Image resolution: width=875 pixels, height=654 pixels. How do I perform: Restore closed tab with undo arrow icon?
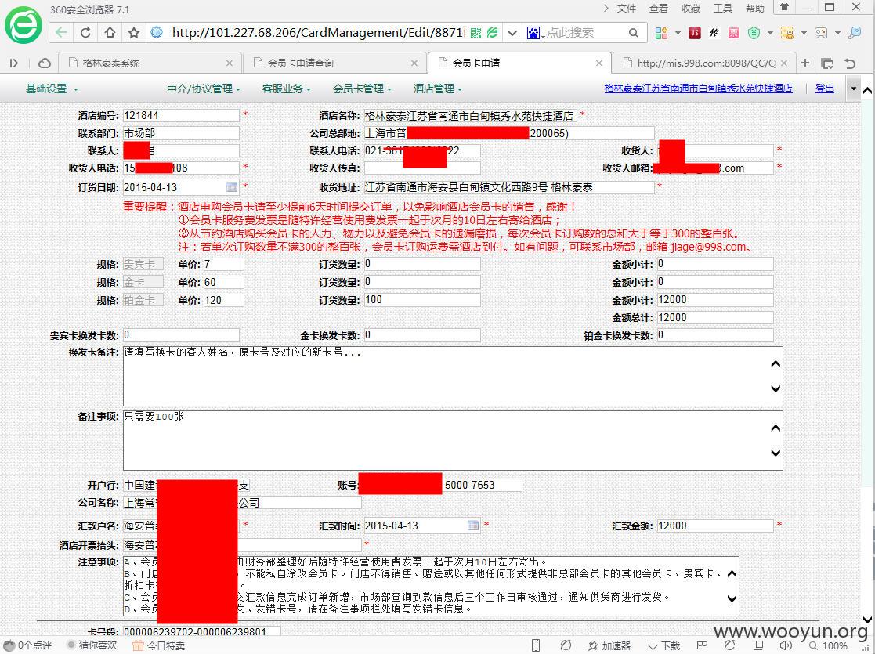pos(850,63)
